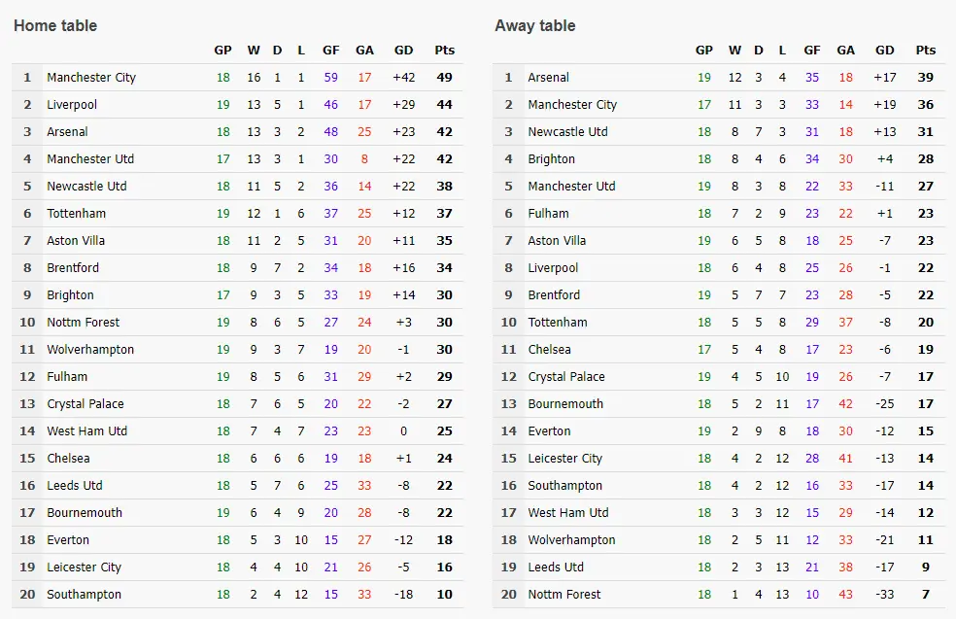Open Leeds Utd in the Away table
The width and height of the screenshot is (956, 619).
click(x=556, y=567)
